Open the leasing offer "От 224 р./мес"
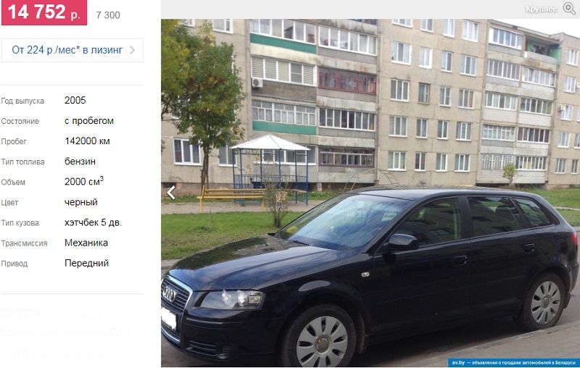Screen dimensions: 580x368 (67, 50)
